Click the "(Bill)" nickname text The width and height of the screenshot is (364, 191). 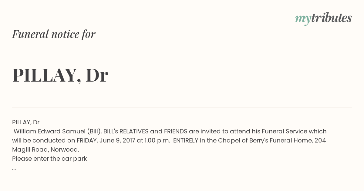pyautogui.click(x=94, y=131)
